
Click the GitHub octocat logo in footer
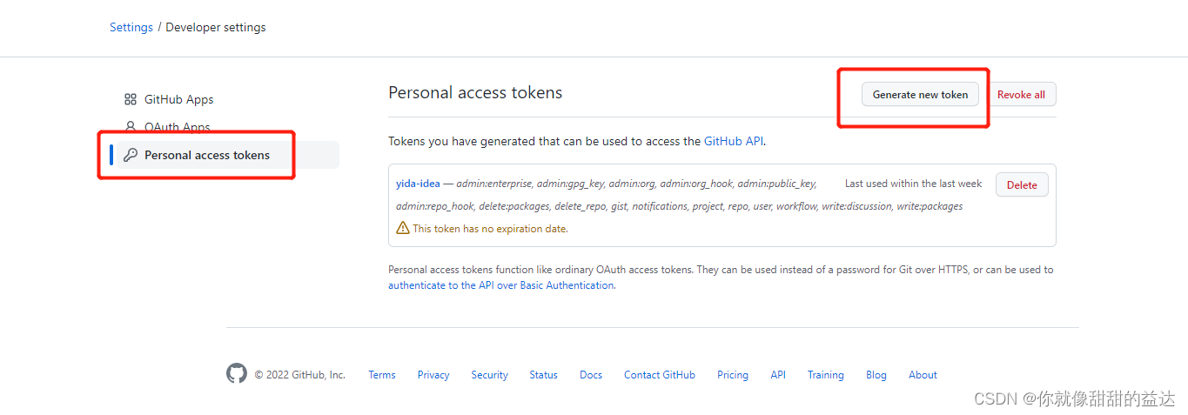click(x=237, y=374)
